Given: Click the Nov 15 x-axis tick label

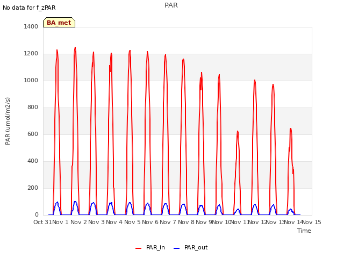Looking at the screenshot, I should 312,222.
